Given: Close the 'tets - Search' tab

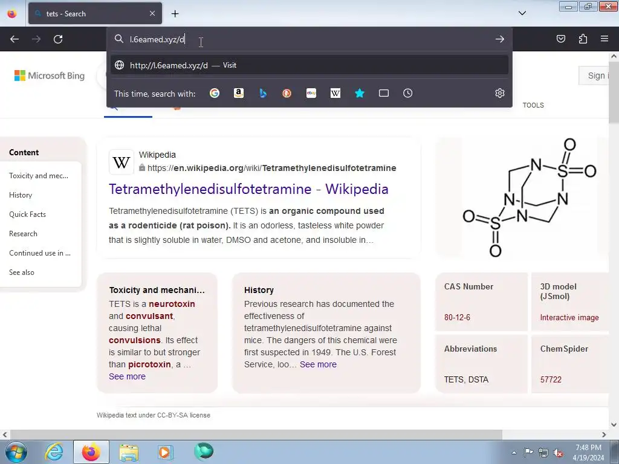Looking at the screenshot, I should (152, 13).
